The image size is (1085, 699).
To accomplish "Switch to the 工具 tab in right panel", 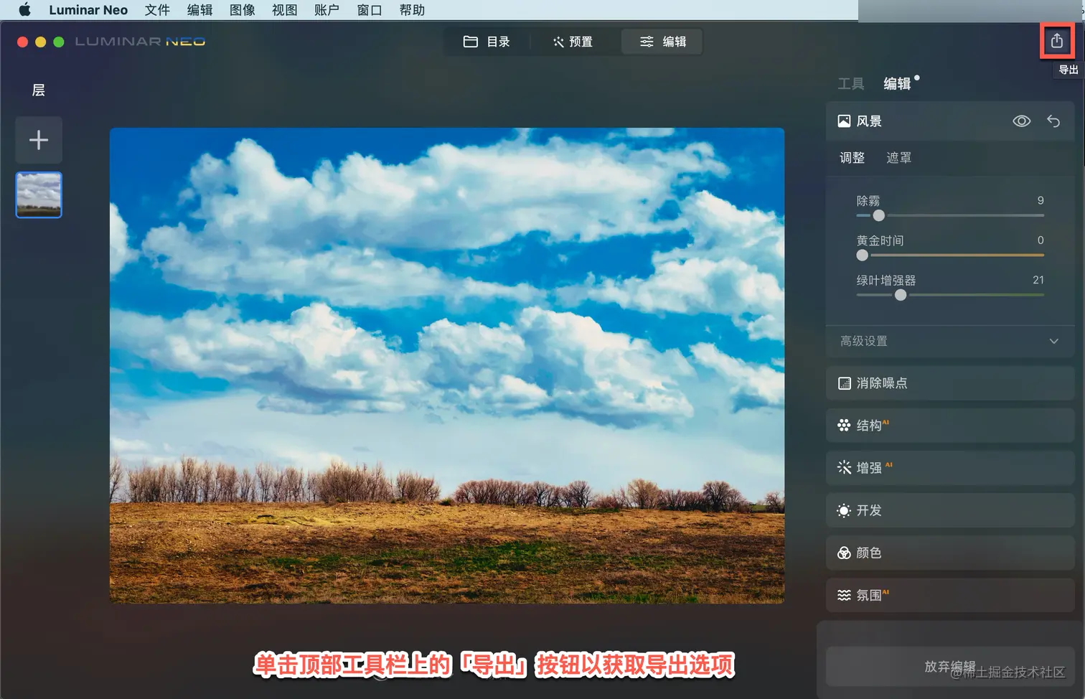I will (851, 84).
